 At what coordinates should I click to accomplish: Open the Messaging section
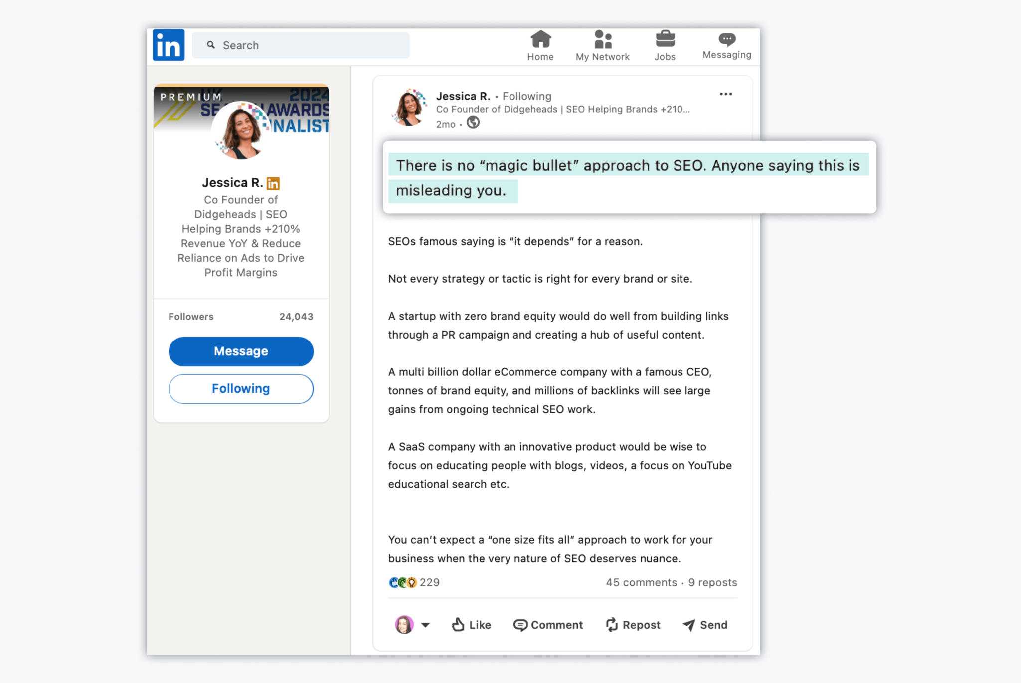726,40
